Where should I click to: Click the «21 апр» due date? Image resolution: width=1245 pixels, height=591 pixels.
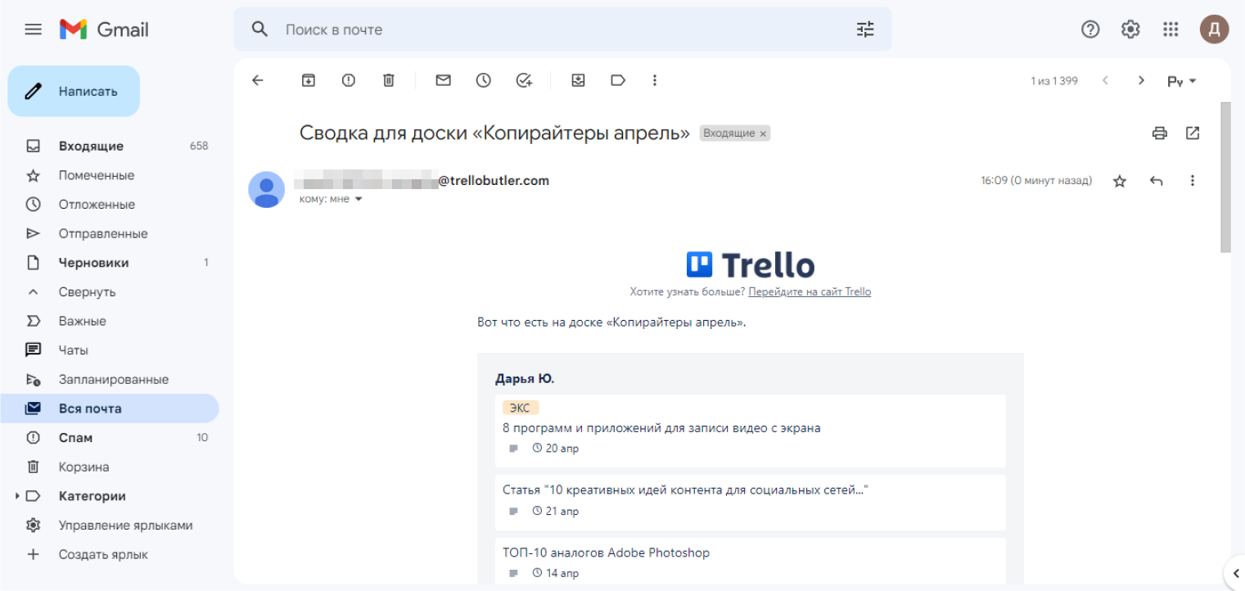(556, 511)
